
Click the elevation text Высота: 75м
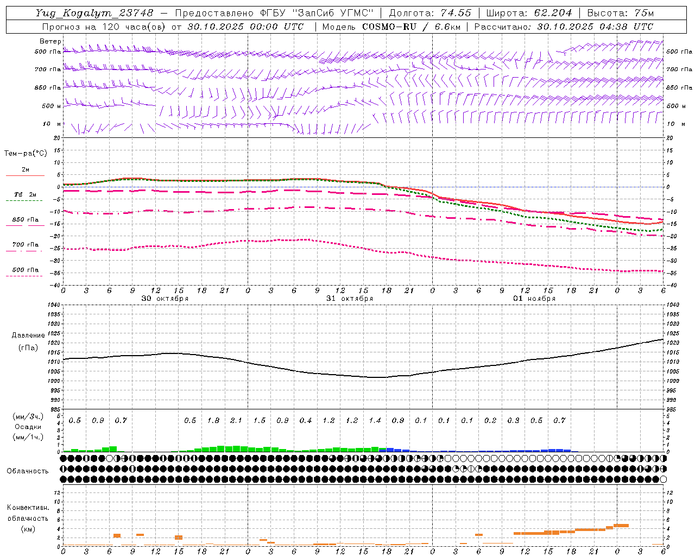pos(621,12)
